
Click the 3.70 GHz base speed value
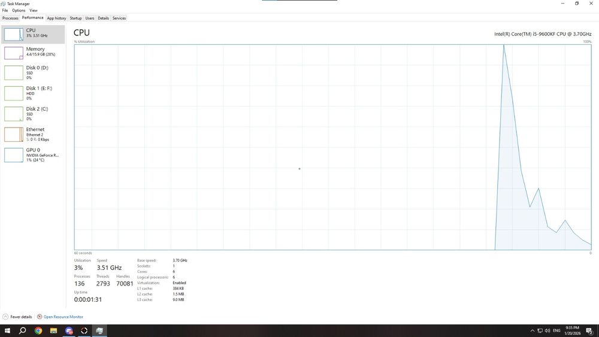click(180, 260)
